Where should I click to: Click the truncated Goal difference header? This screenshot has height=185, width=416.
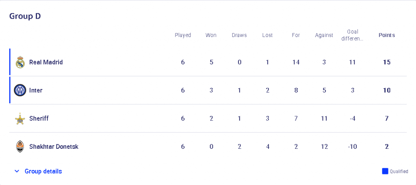352,35
